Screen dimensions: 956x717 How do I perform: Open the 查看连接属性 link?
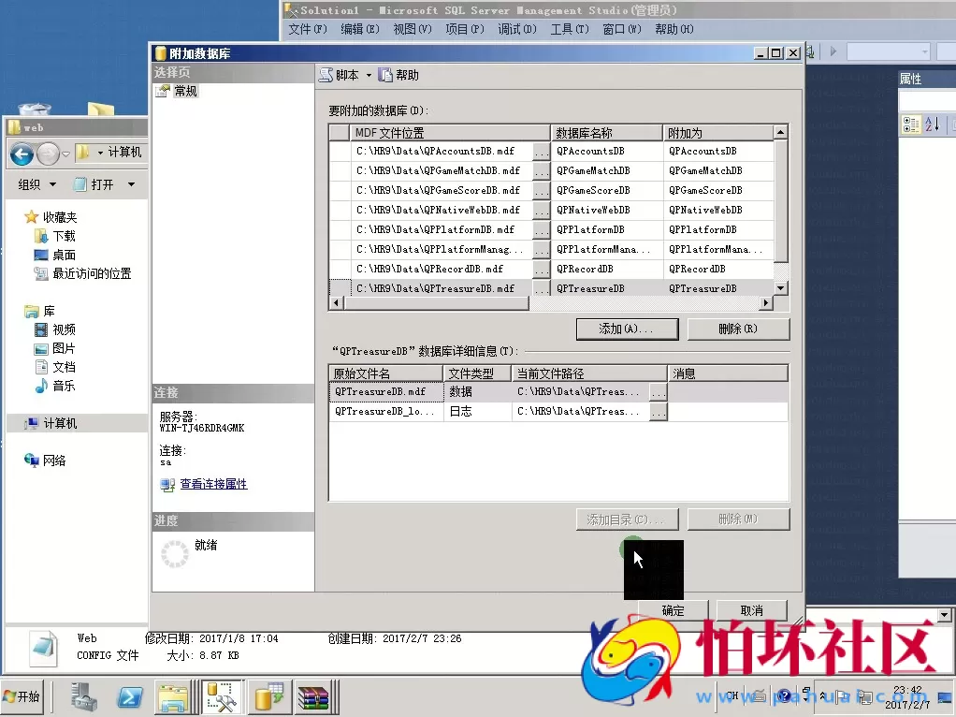click(213, 485)
